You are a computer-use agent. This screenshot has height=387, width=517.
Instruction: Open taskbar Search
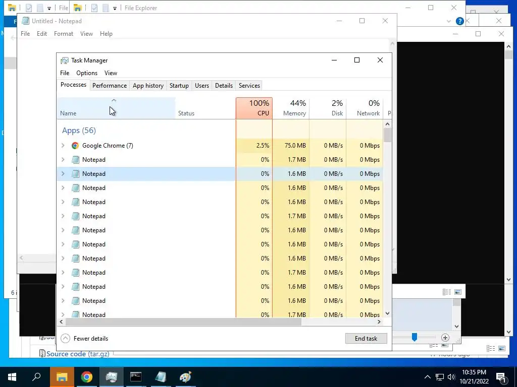pyautogui.click(x=36, y=377)
